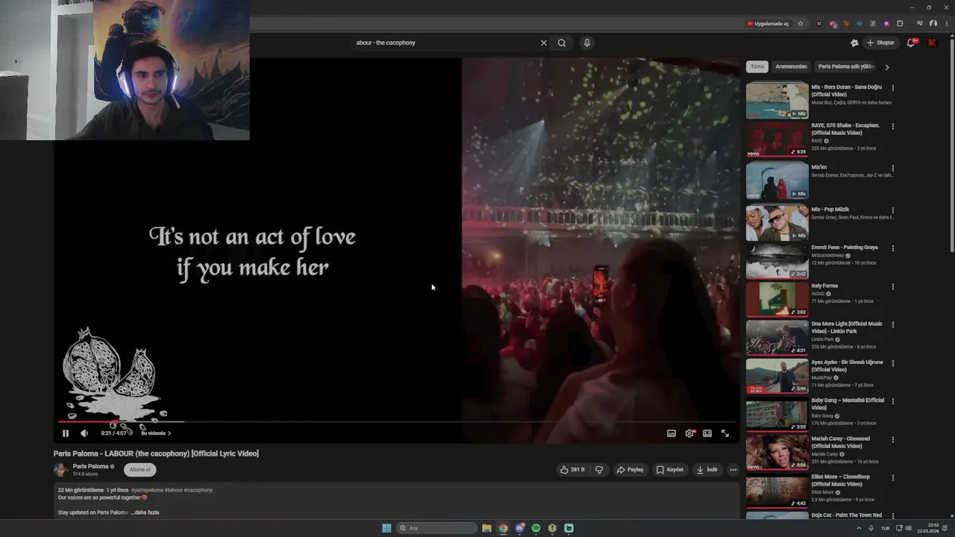Viewport: 955px width, 537px height.
Task: Enter full screen from the player controls
Action: (725, 433)
